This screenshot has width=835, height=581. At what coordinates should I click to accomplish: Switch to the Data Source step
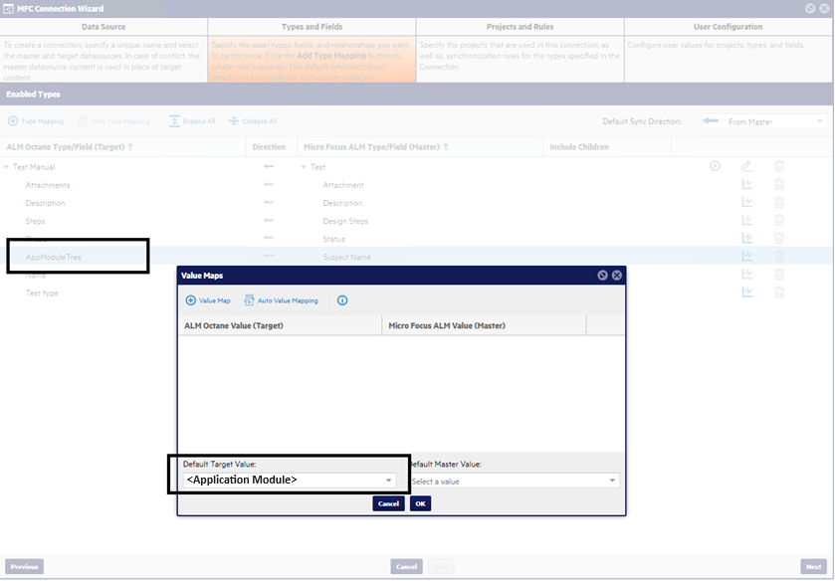pos(104,27)
